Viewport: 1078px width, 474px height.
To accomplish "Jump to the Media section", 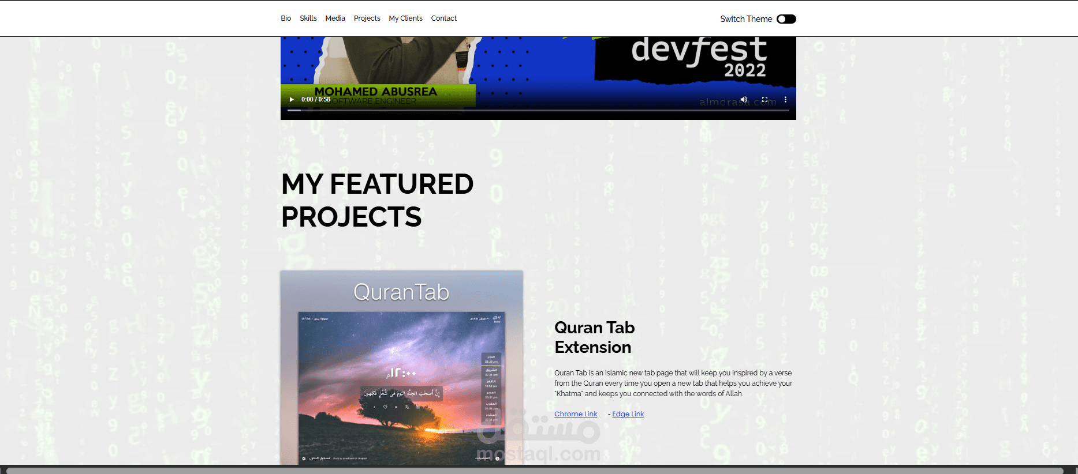I will (x=335, y=18).
